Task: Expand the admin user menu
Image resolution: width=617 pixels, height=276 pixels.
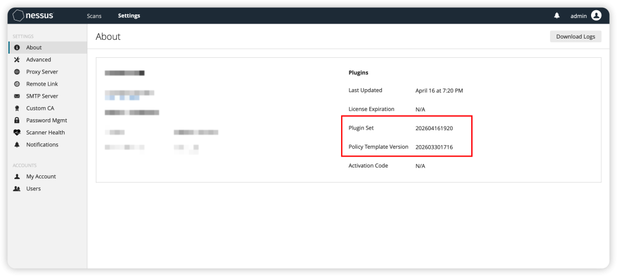Action: tap(578, 16)
